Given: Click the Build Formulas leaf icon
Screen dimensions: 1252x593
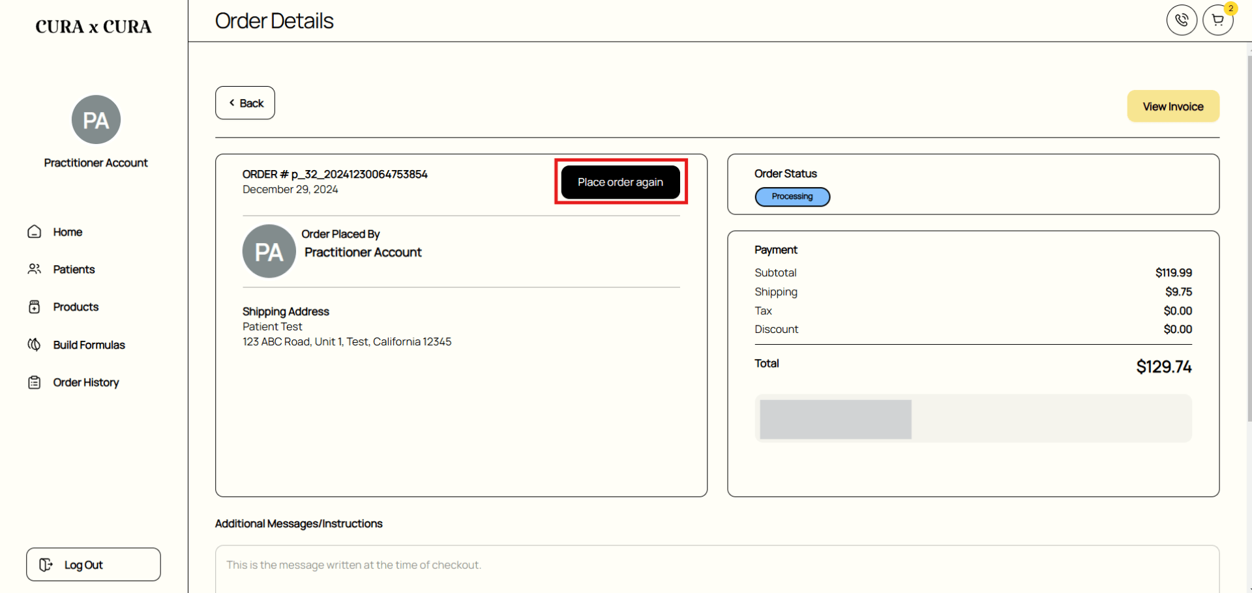Looking at the screenshot, I should point(35,345).
